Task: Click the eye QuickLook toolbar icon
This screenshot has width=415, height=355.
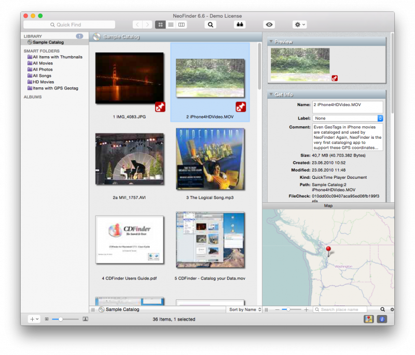Action: 269,24
